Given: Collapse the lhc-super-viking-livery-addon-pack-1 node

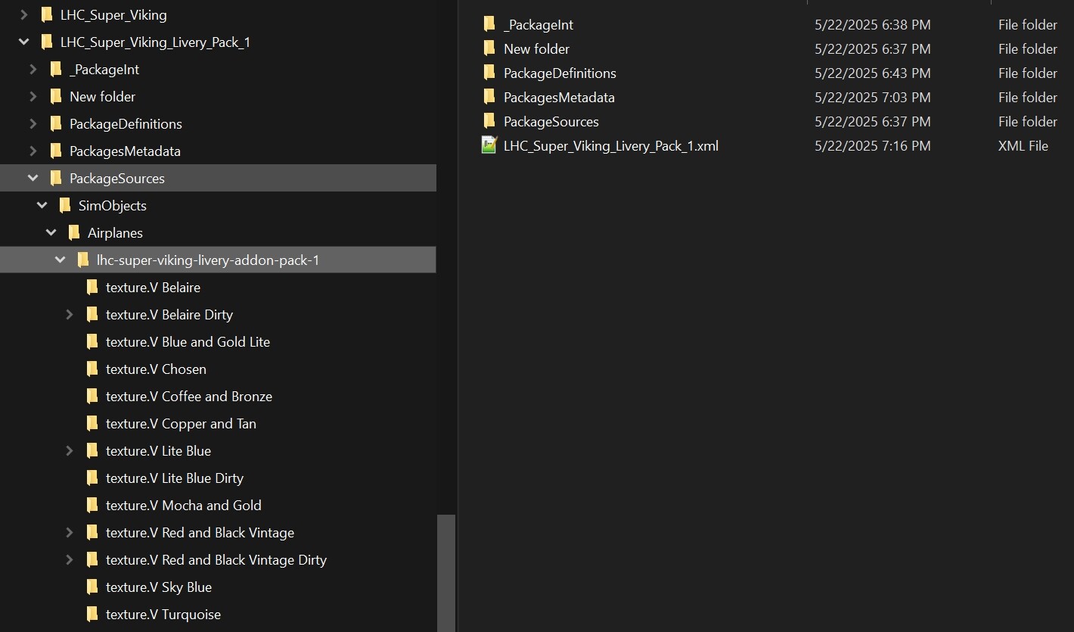Looking at the screenshot, I should [61, 260].
